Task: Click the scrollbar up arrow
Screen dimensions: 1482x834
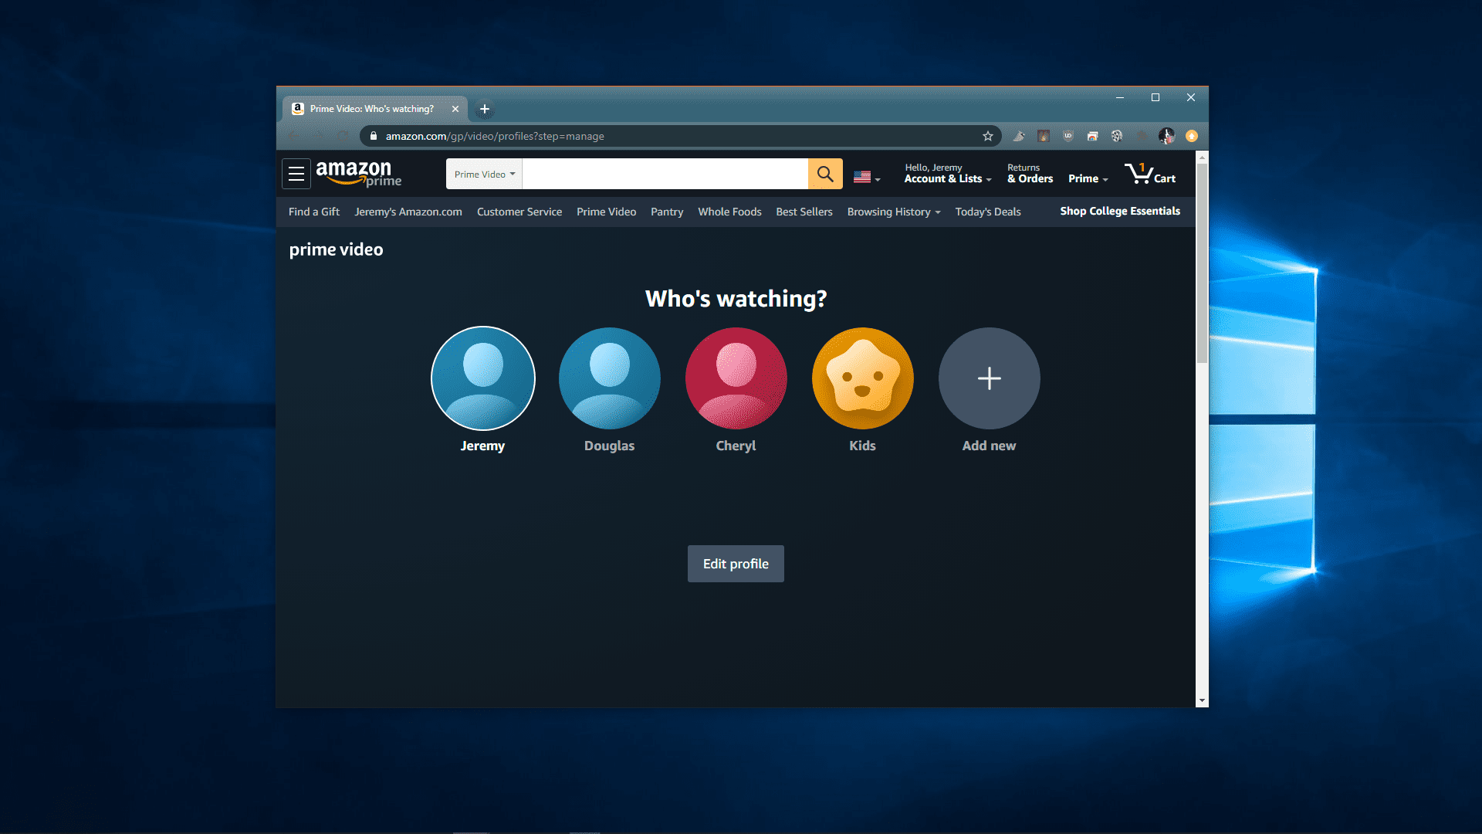Action: click(1202, 157)
